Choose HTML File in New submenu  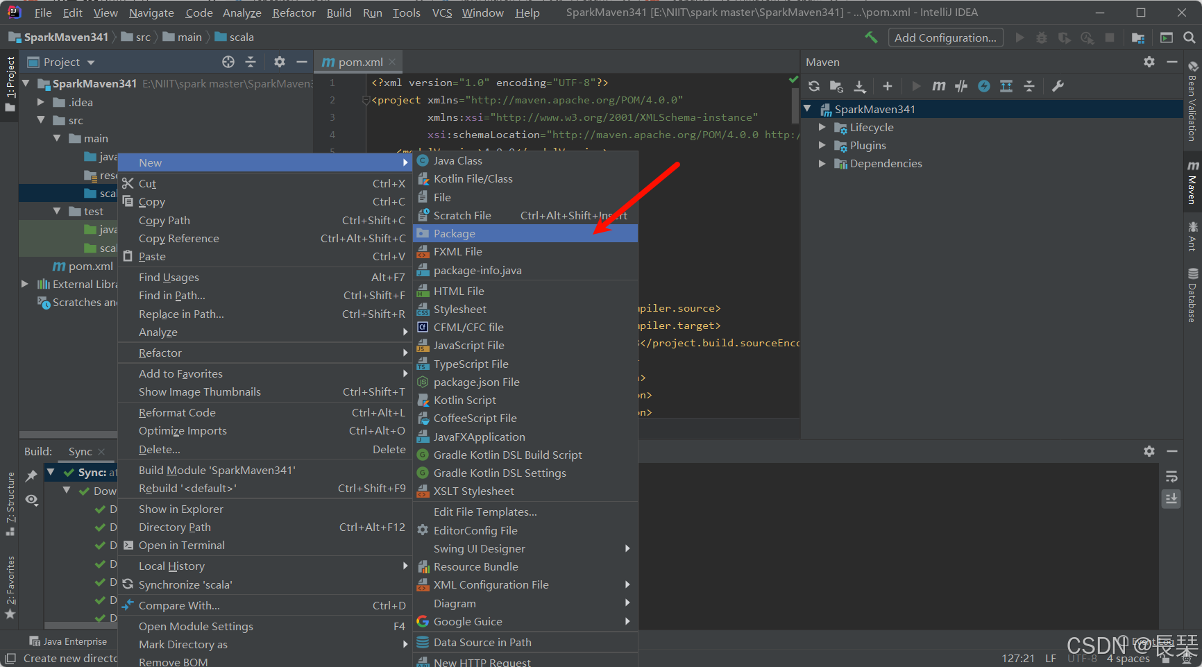point(525,291)
